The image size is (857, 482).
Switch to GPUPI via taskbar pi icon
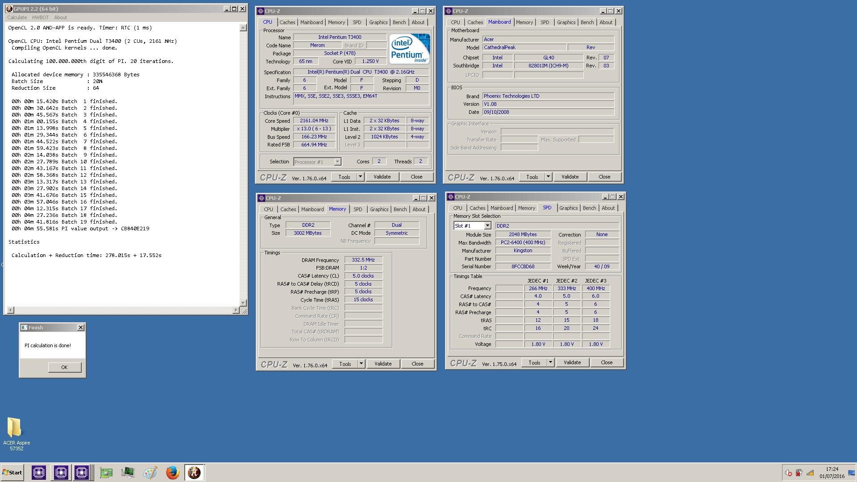tap(194, 473)
